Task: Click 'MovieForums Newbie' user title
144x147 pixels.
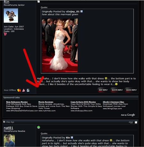Action: pos(14,131)
